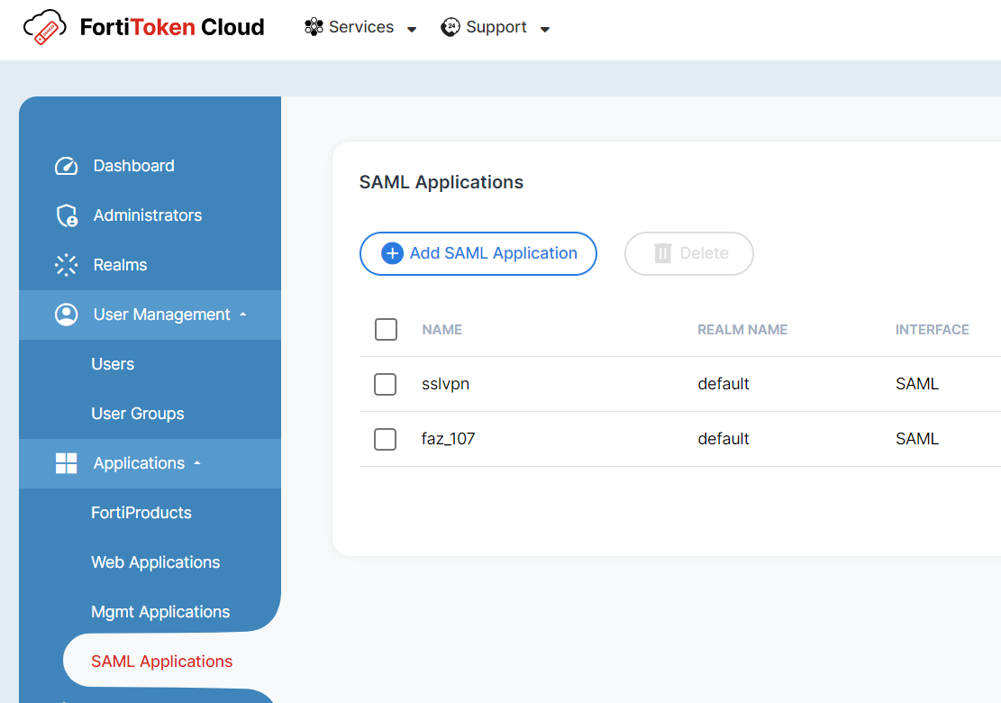Click the Realms icon in sidebar
This screenshot has height=703, width=1001.
pos(66,264)
